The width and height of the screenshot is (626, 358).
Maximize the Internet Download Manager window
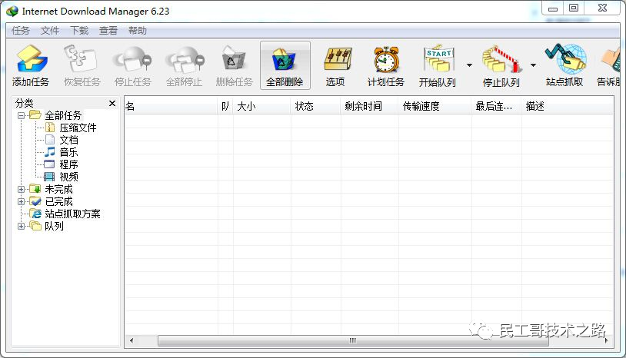574,8
